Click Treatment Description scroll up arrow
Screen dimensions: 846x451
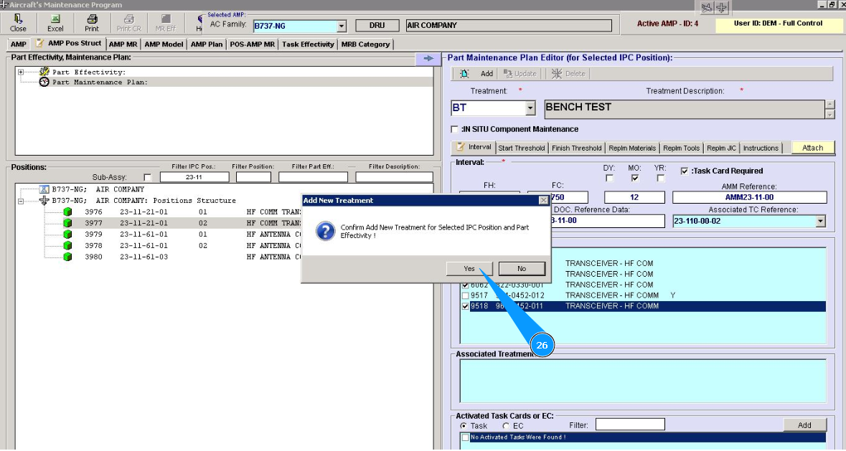click(x=830, y=104)
